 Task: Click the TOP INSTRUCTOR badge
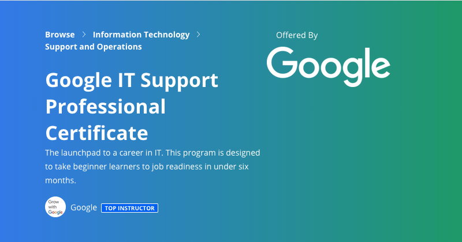click(x=129, y=208)
